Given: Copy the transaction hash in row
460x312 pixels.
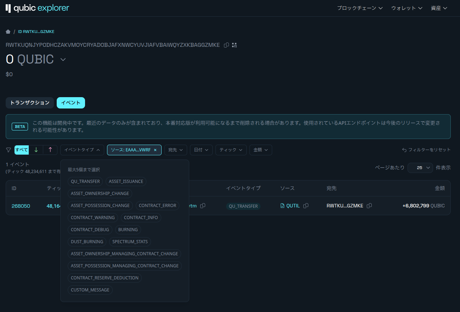Looking at the screenshot, I should 203,206.
